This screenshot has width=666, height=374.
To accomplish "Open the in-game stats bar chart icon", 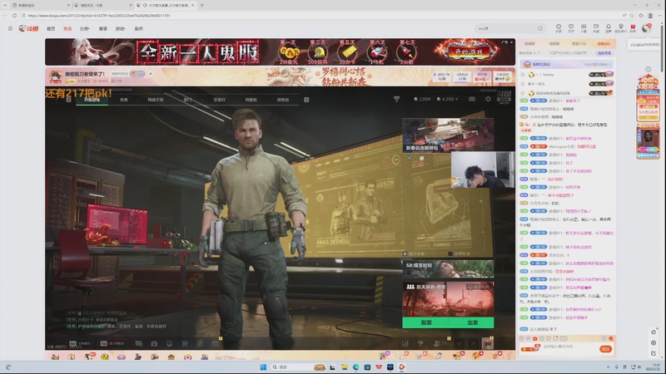I will (x=405, y=343).
